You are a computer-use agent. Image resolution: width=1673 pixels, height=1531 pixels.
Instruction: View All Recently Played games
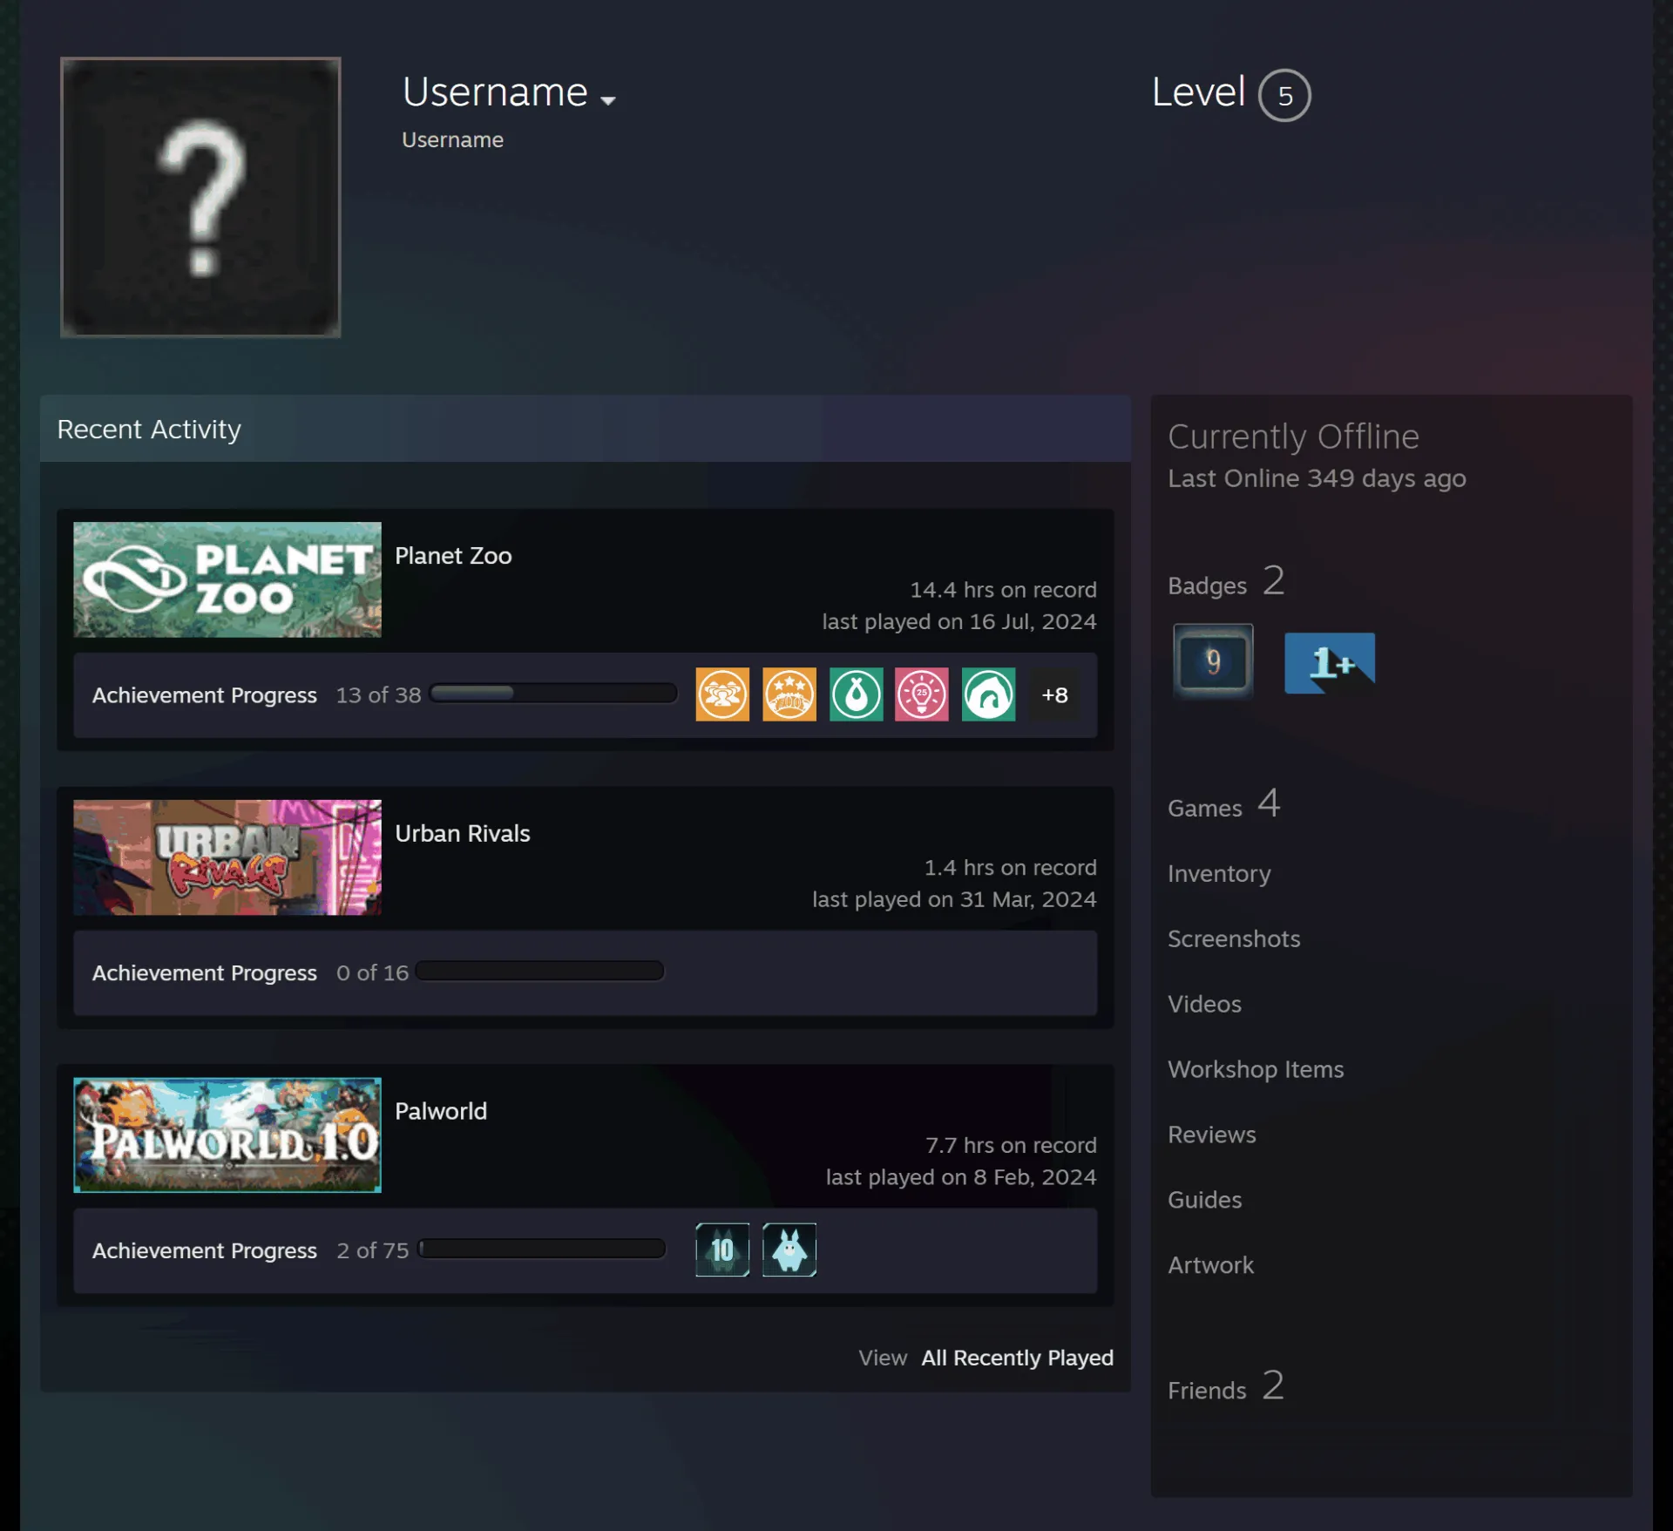click(x=1017, y=1358)
